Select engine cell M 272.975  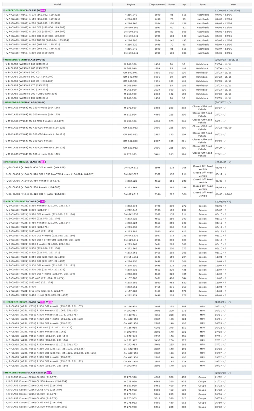pyautogui.click(x=131, y=205)
